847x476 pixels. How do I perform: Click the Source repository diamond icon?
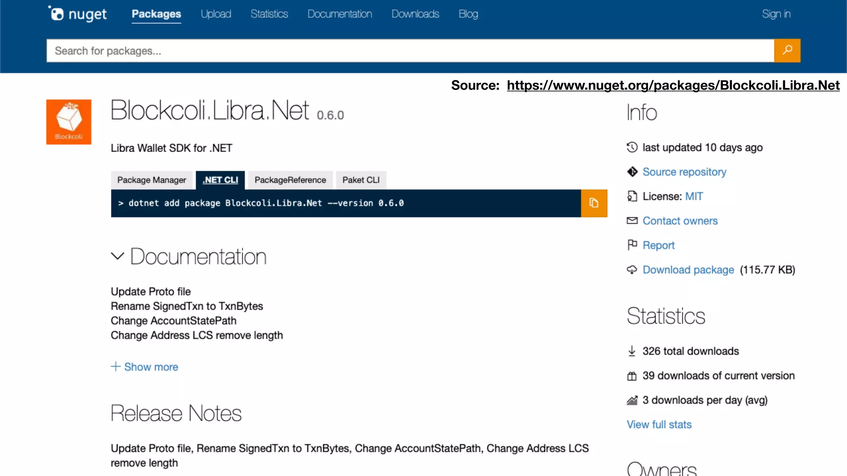click(x=632, y=171)
